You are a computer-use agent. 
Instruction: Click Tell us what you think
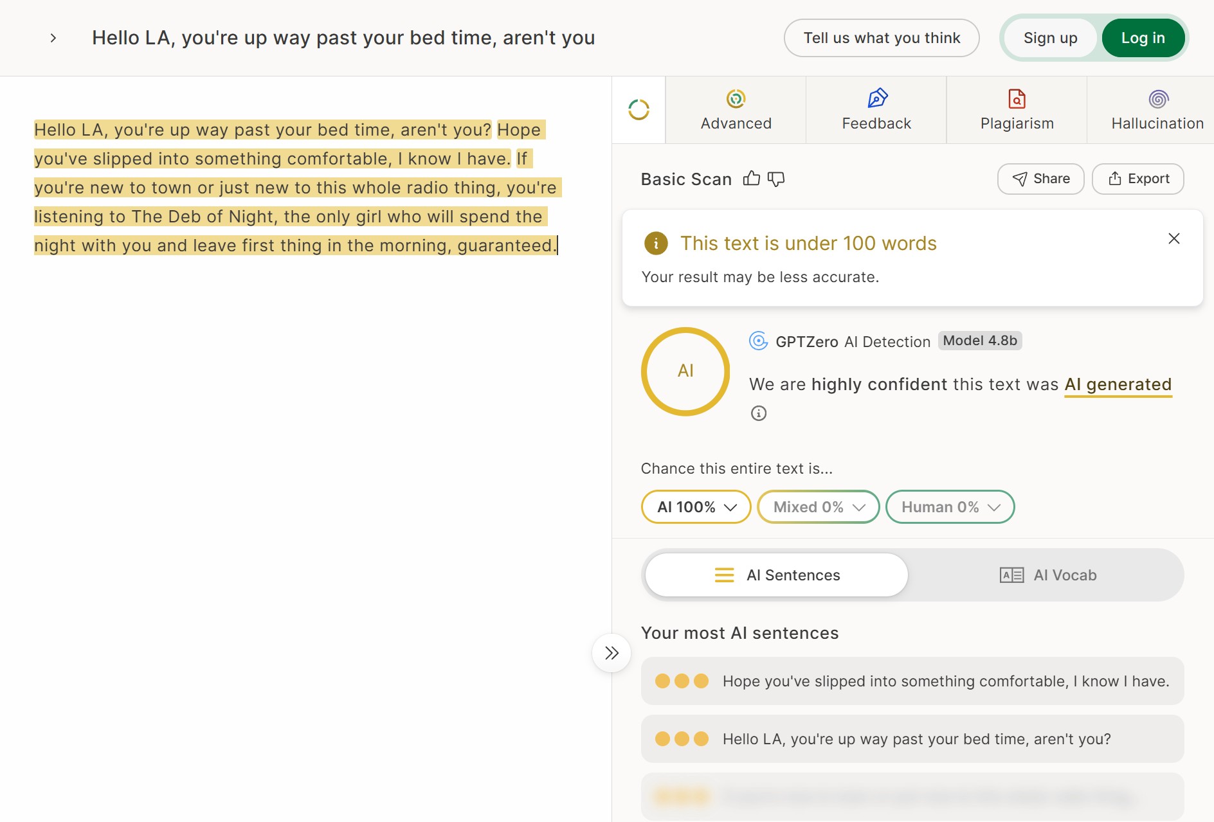tap(882, 38)
